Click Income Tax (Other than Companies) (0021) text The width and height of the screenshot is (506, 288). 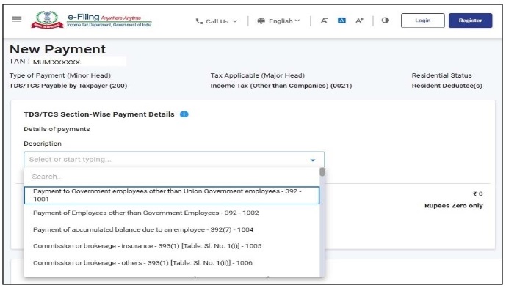coord(281,86)
